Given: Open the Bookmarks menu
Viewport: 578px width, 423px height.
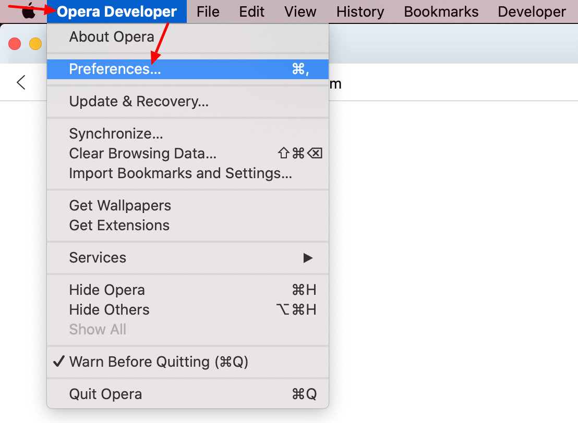Looking at the screenshot, I should (x=441, y=11).
